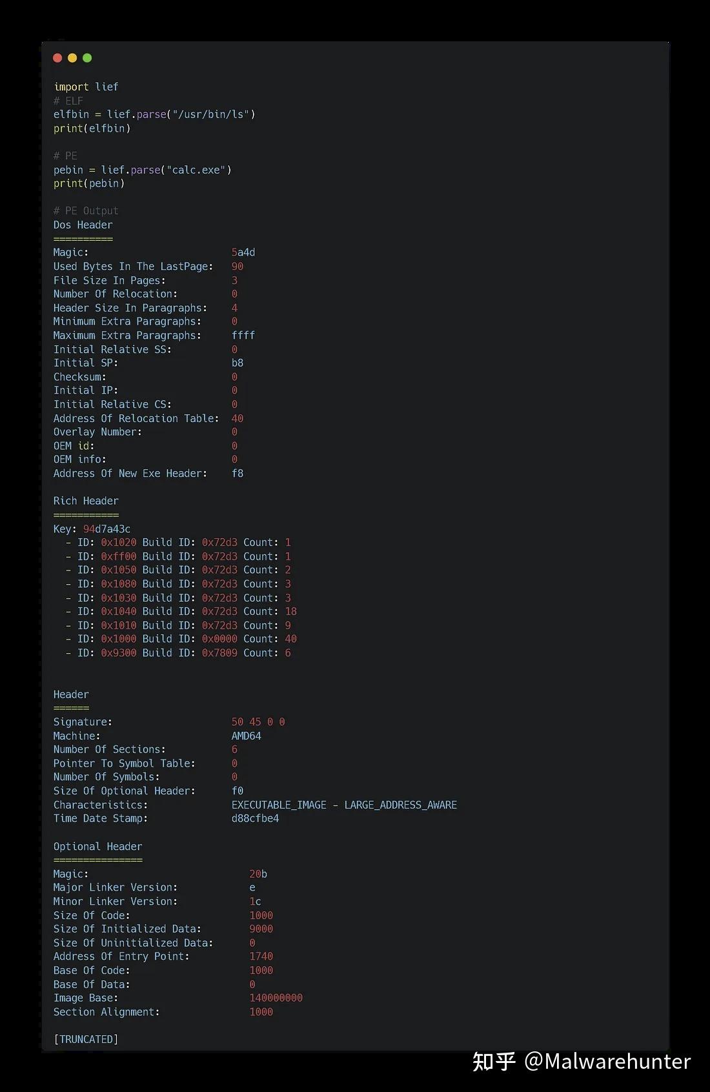The height and width of the screenshot is (1092, 710).
Task: Click the 'Maximum Extra Paragraphs' ffff value
Action: pyautogui.click(x=243, y=335)
